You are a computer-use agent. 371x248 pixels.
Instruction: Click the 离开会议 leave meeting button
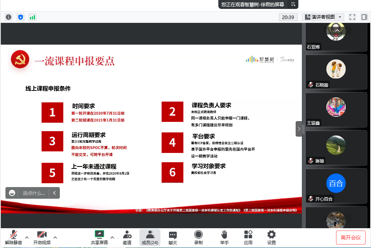[x=350, y=237]
